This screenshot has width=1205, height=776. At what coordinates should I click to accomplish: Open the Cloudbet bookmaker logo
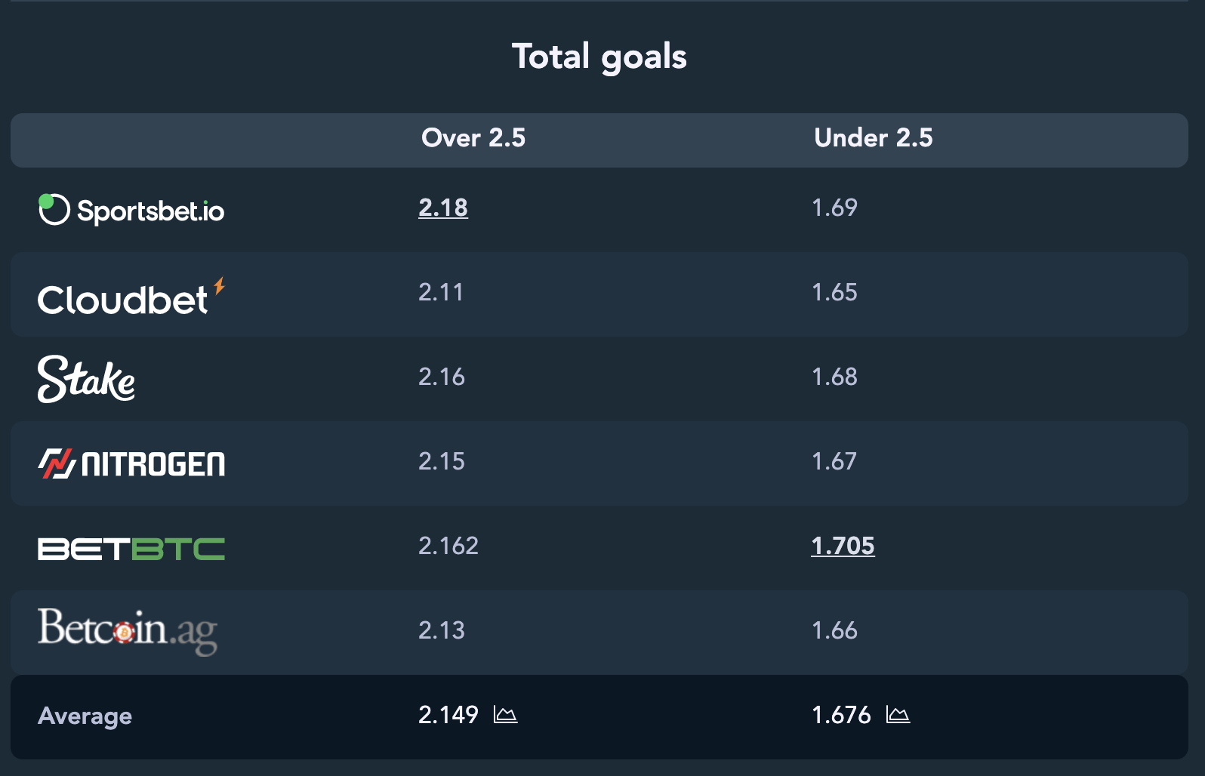tap(131, 297)
